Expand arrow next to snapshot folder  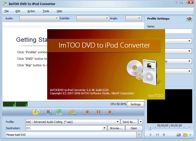point(190,135)
